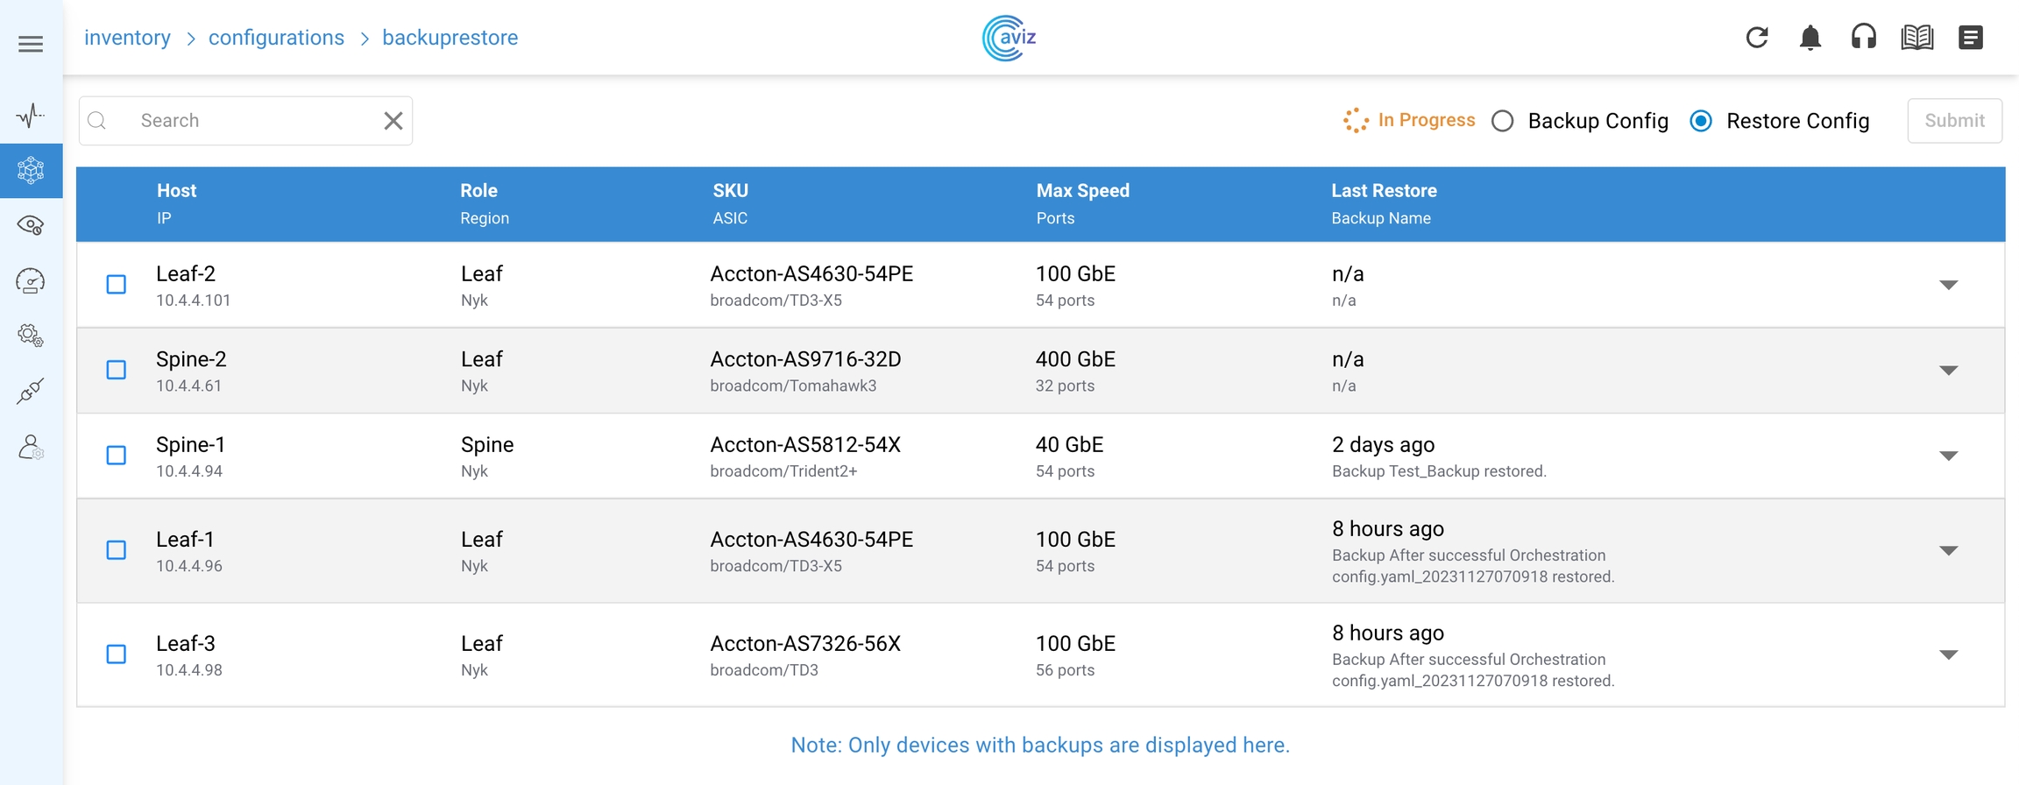2019x785 pixels.
Task: Select the Backup Config radio button
Action: 1503,121
